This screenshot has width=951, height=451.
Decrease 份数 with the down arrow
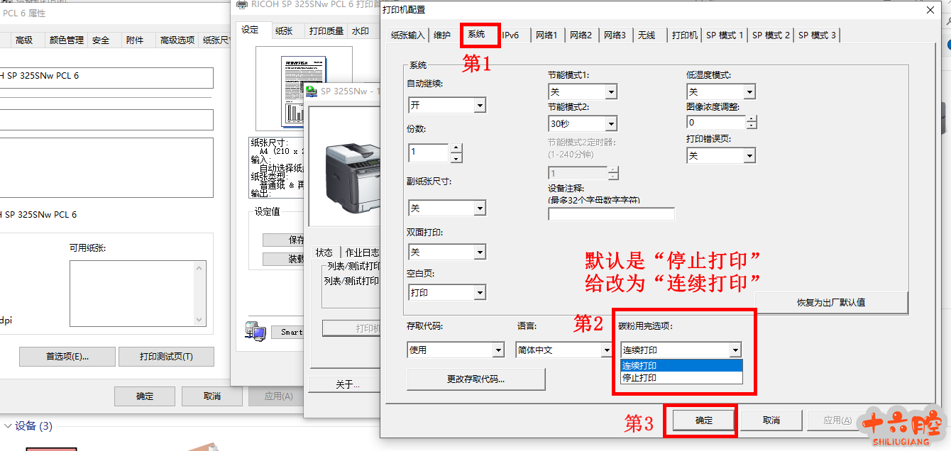coord(456,157)
